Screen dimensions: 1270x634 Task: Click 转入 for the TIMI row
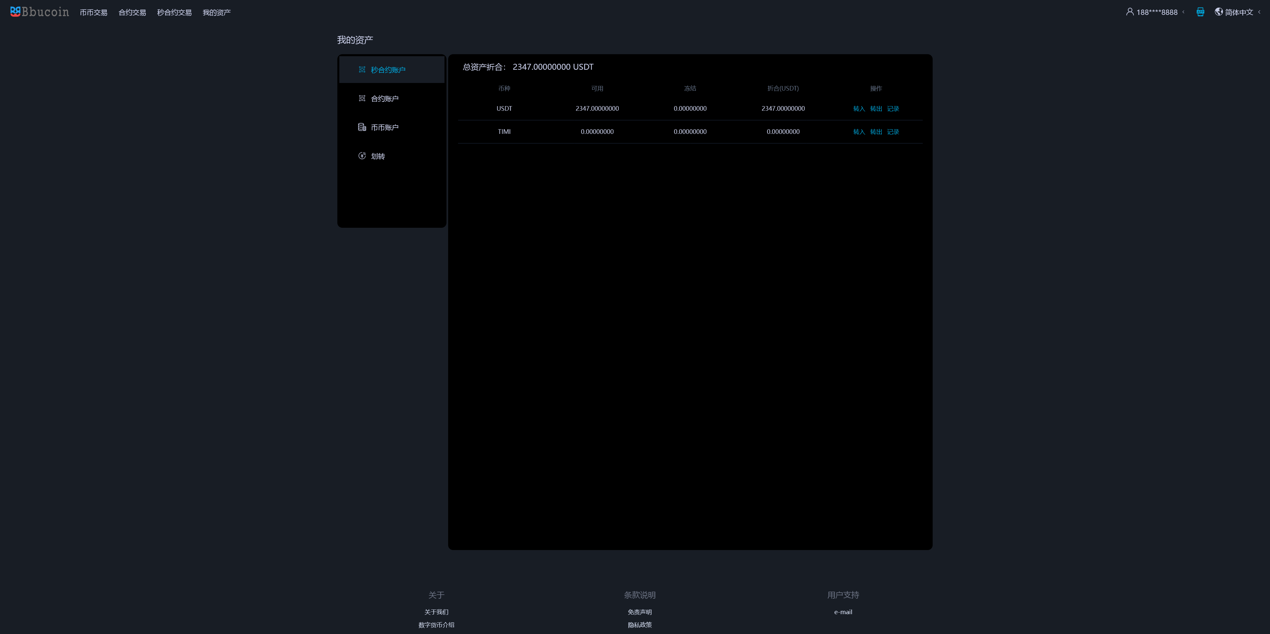click(x=859, y=132)
